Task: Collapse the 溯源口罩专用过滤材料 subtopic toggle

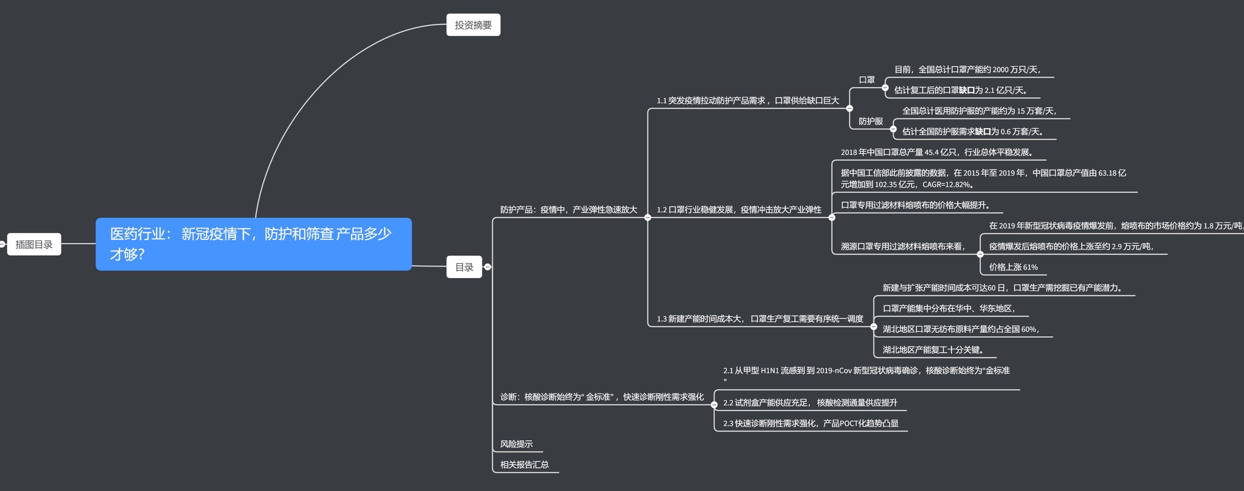Action: pyautogui.click(x=980, y=254)
